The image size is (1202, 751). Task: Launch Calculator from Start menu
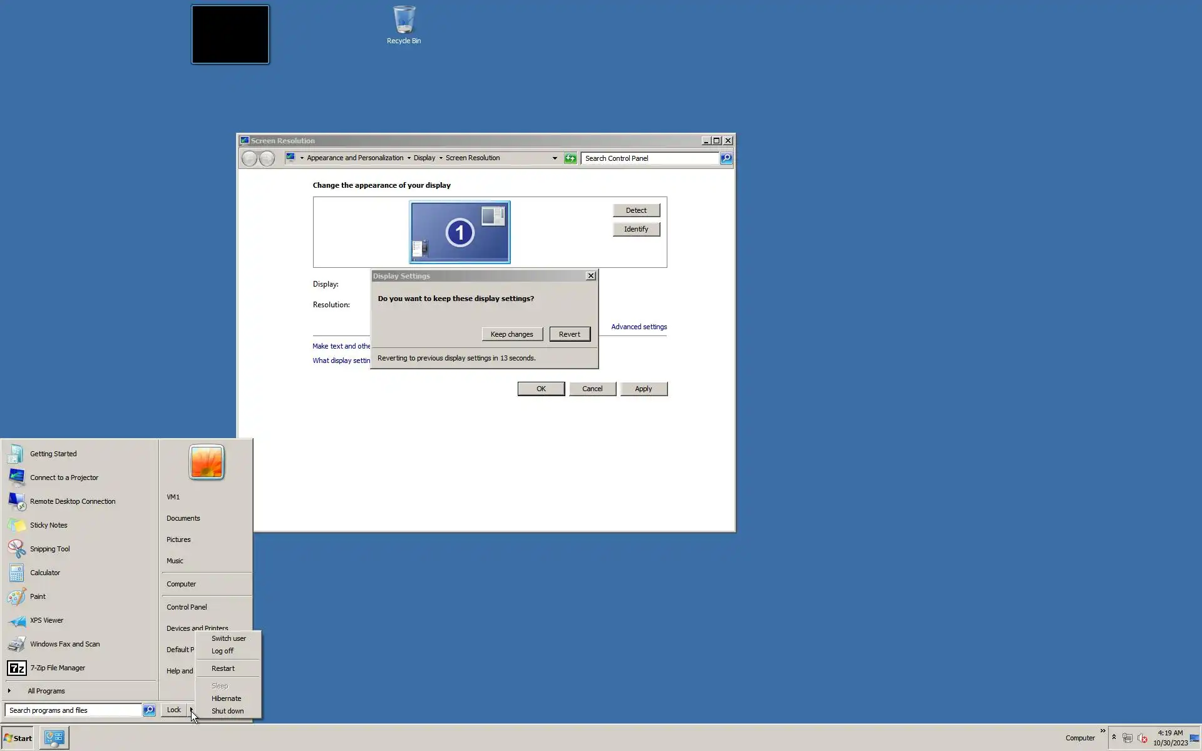44,573
